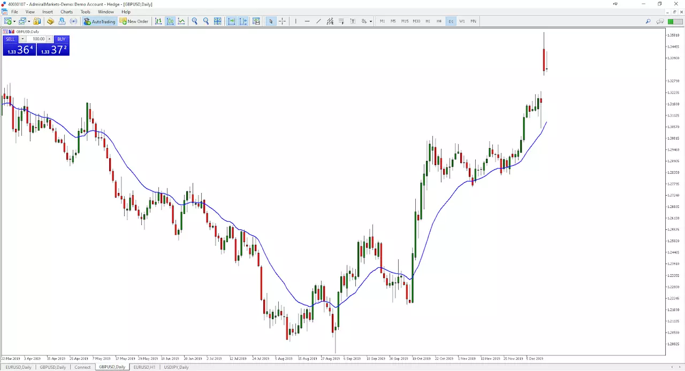Screen dimensions: 685x371
Task: Open the Profiles dropdown arrow
Action: pyautogui.click(x=28, y=21)
